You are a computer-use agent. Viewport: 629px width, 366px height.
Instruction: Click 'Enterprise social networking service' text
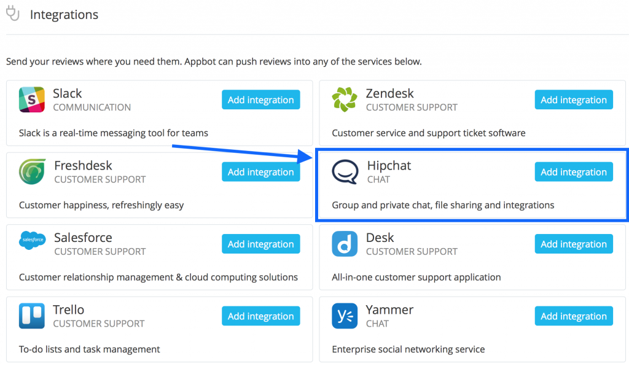coord(408,349)
